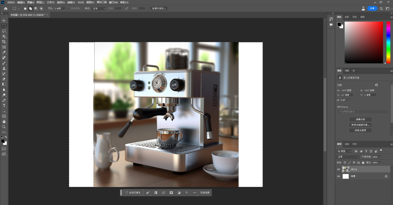Expand the 不透明度 opacity dropdown arrow
This screenshot has width=393, height=205.
point(380,157)
